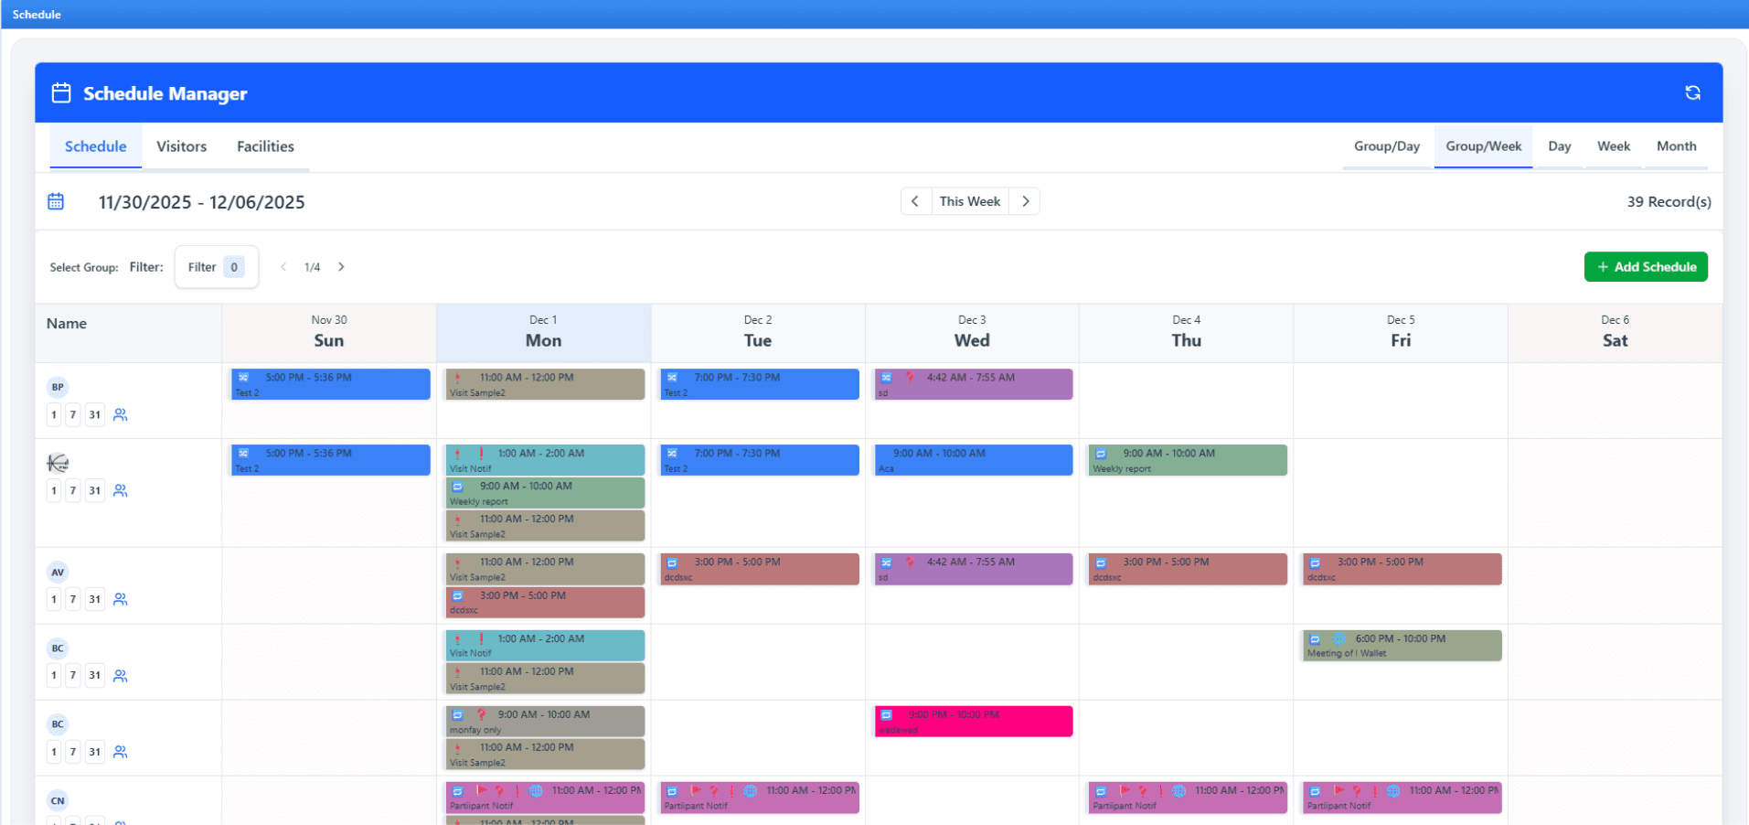Click the group members icon for BP row
Viewport: 1749px width, 825px height.
pyautogui.click(x=120, y=415)
